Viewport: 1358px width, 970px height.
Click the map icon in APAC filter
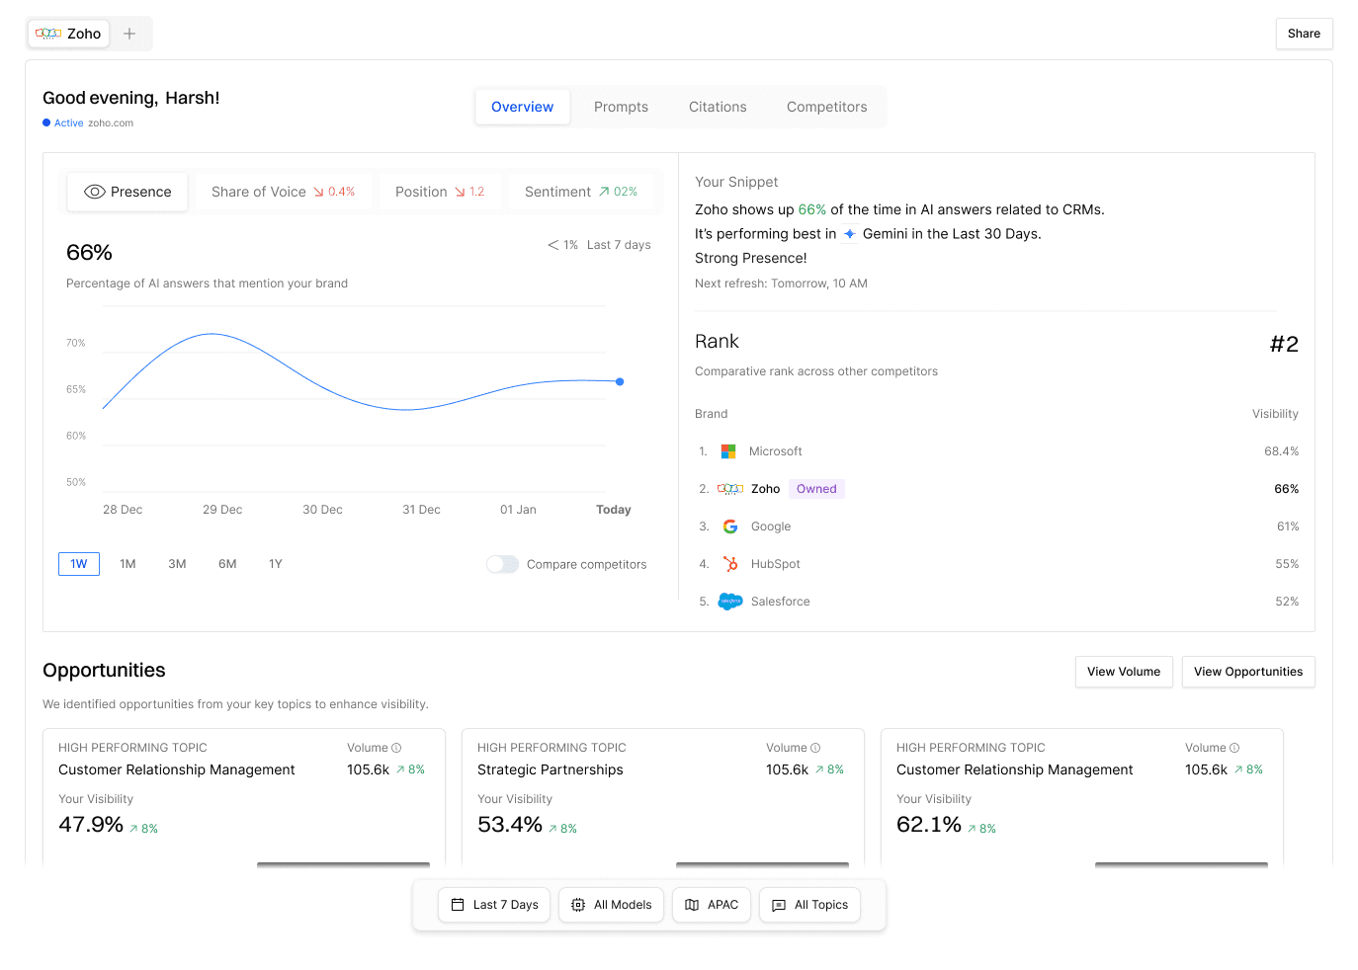pos(692,905)
